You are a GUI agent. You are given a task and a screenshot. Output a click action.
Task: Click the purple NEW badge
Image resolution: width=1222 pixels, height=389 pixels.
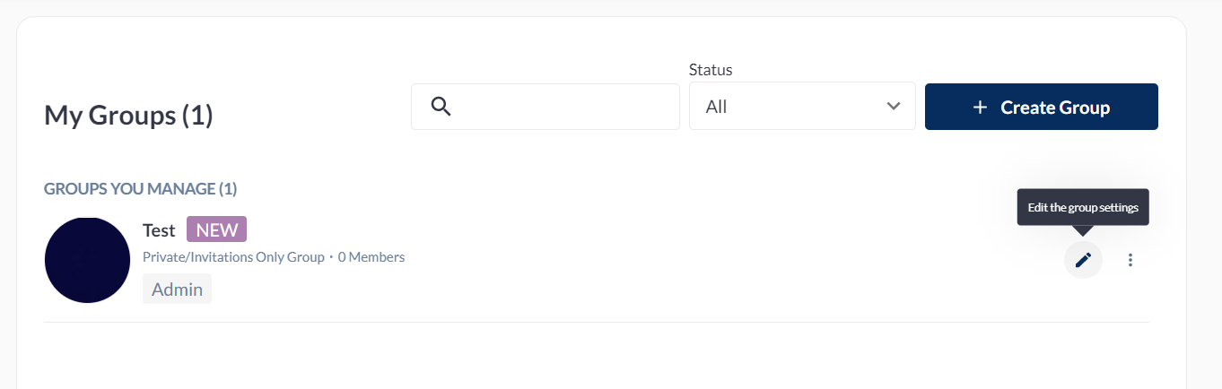point(216,229)
